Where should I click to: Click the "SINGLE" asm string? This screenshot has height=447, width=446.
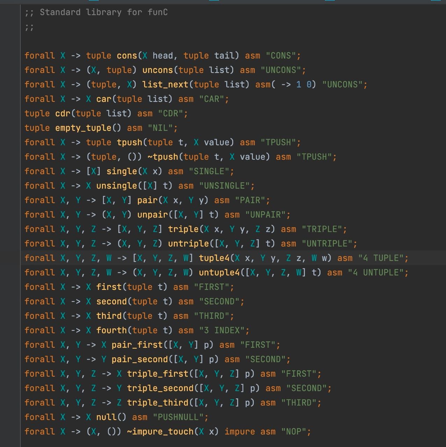tap(209, 171)
